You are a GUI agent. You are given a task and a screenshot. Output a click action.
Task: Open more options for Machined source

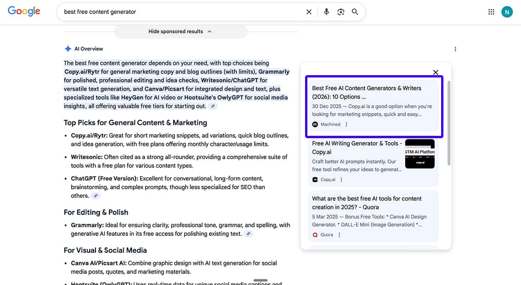point(347,124)
